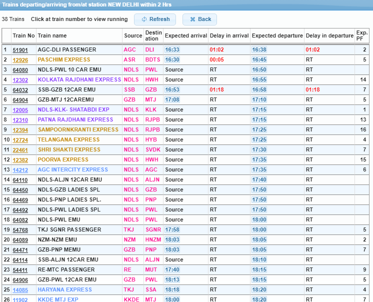Viewport: 373px width, 302px height.
Task: View running of train 12302
Action: coord(20,80)
